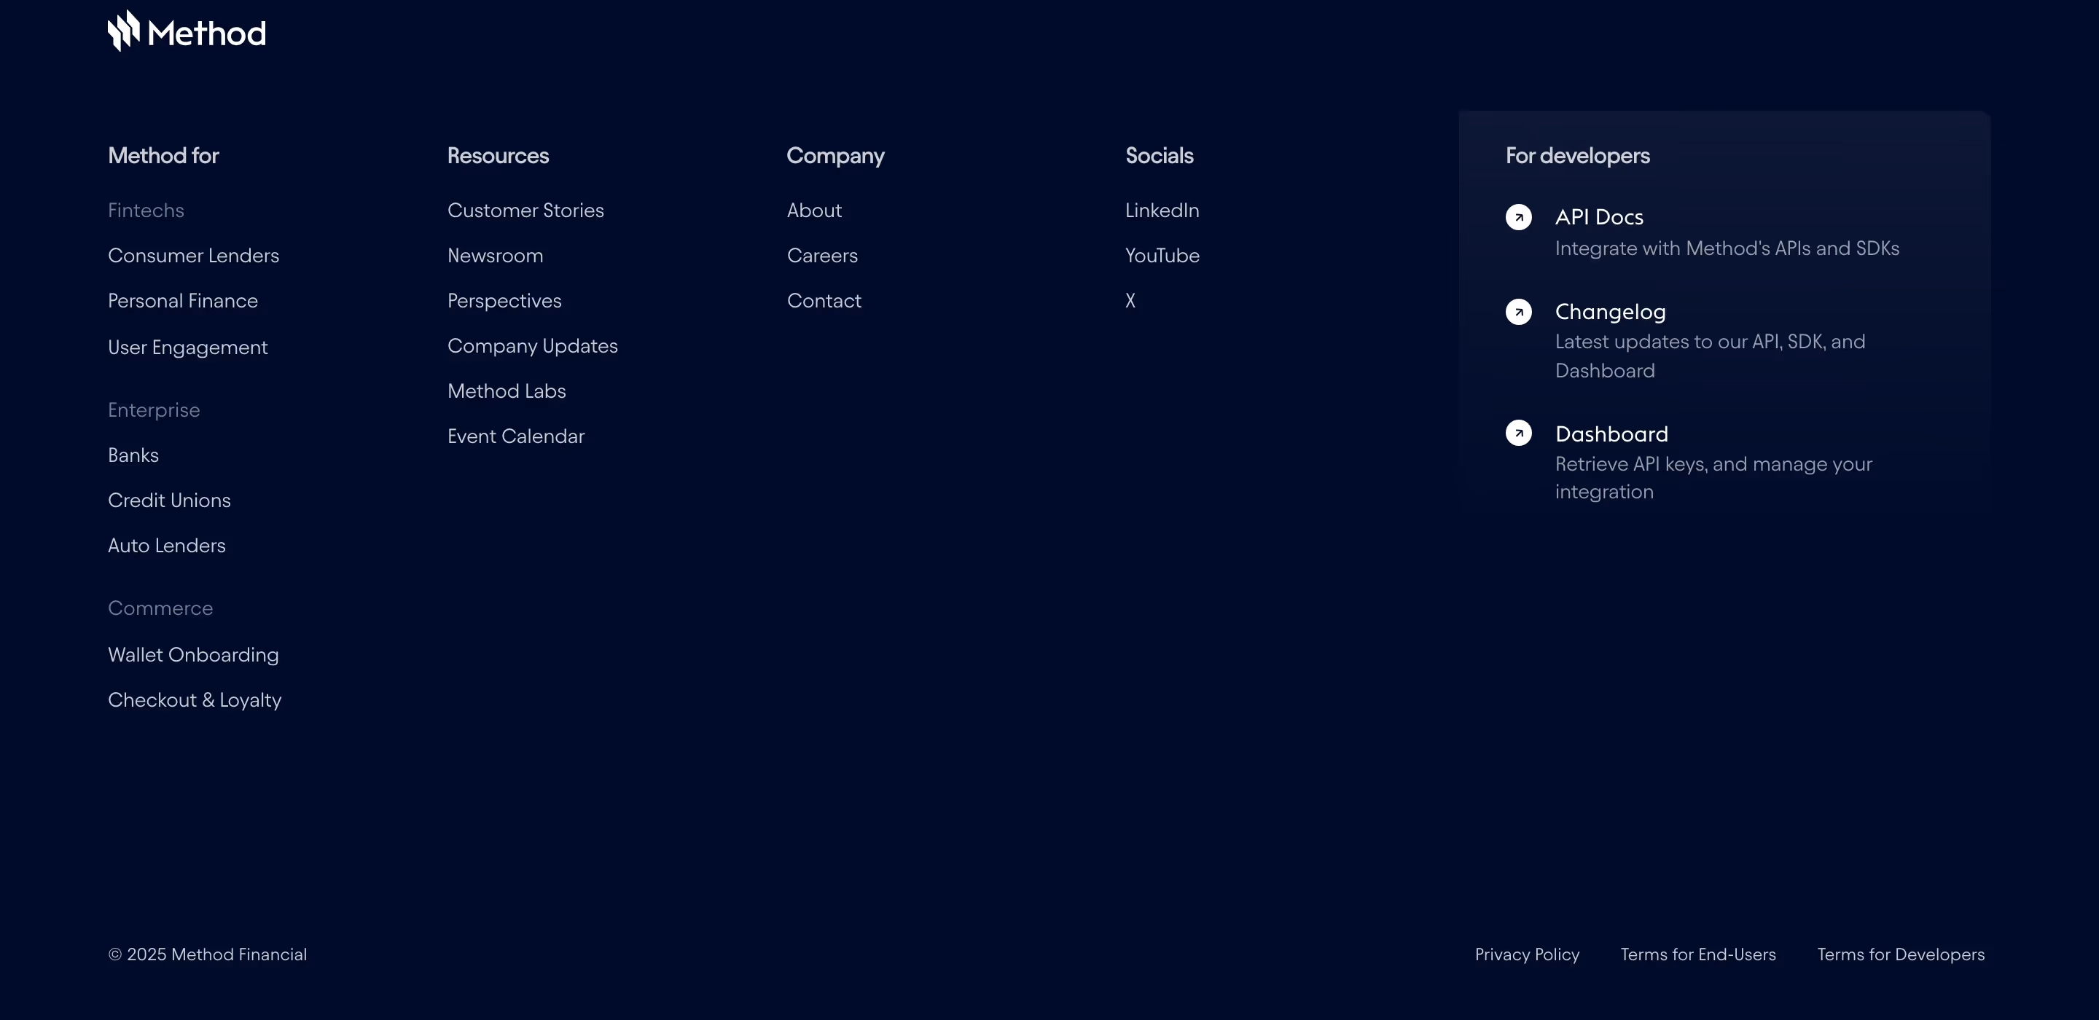
Task: Open the Banks page
Action: 133,455
